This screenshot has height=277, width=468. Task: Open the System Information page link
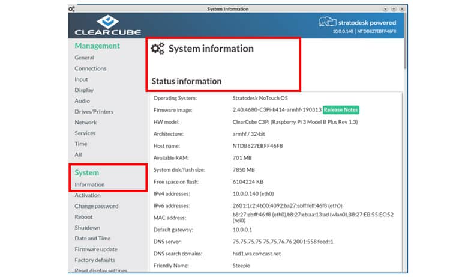(x=89, y=184)
